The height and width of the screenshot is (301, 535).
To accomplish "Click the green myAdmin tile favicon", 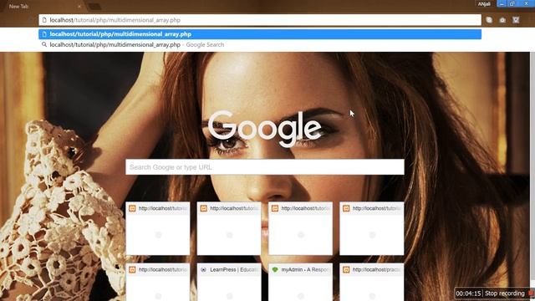I will pyautogui.click(x=275, y=269).
